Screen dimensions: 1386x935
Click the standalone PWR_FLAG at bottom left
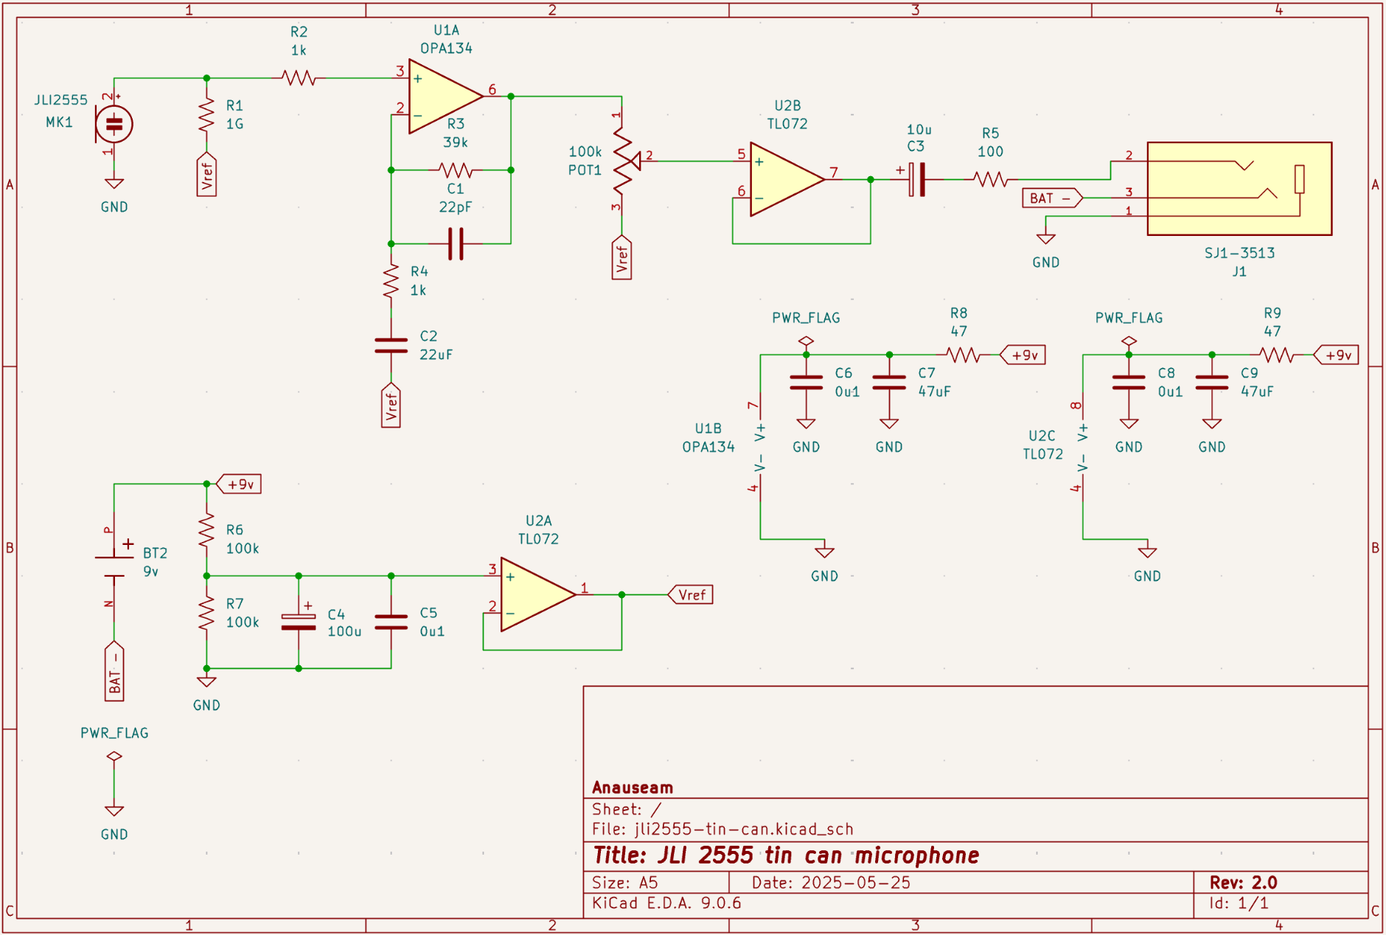pos(114,757)
